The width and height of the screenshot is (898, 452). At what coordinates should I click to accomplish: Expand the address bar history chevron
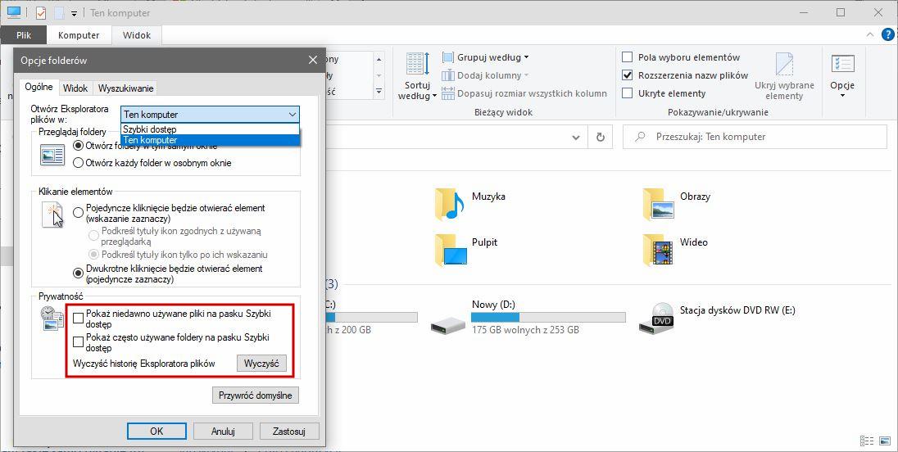pyautogui.click(x=576, y=138)
